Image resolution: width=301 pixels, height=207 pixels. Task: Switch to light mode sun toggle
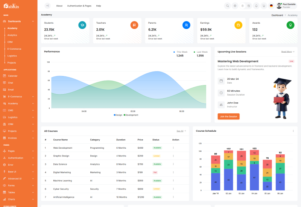pos(243,6)
